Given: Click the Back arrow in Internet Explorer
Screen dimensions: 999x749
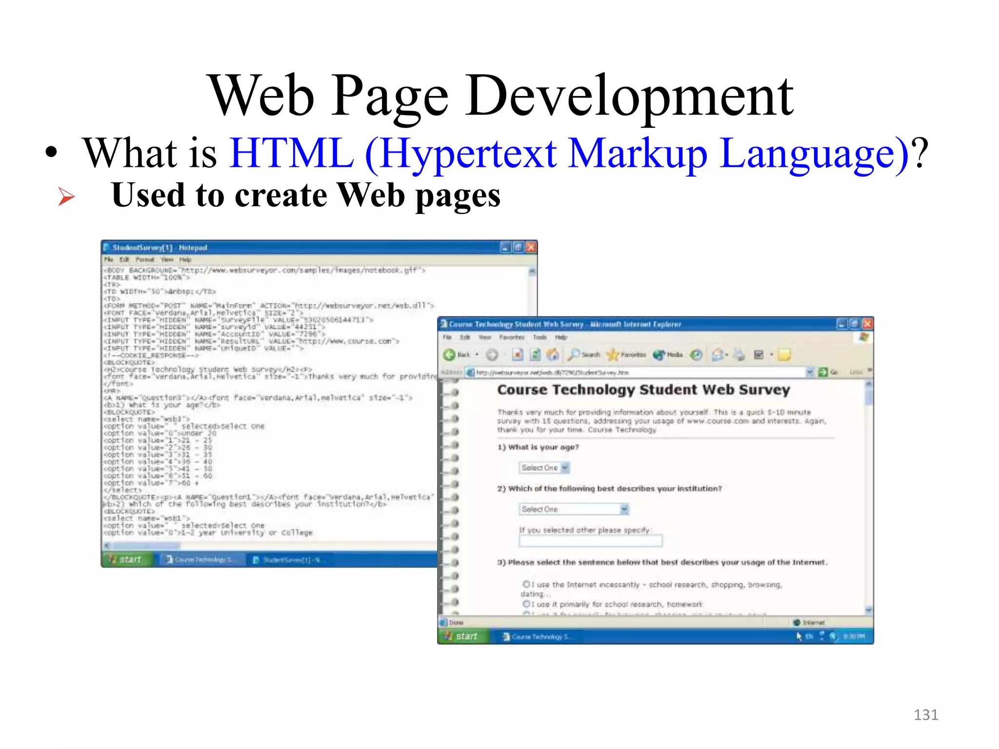Looking at the screenshot, I should coord(449,355).
